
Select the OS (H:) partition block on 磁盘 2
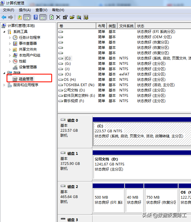pos(185,200)
